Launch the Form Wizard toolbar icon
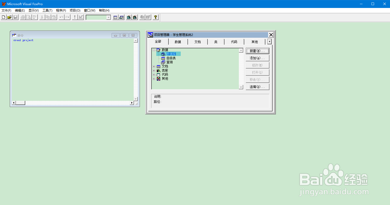The image size is (390, 205). pos(129,17)
